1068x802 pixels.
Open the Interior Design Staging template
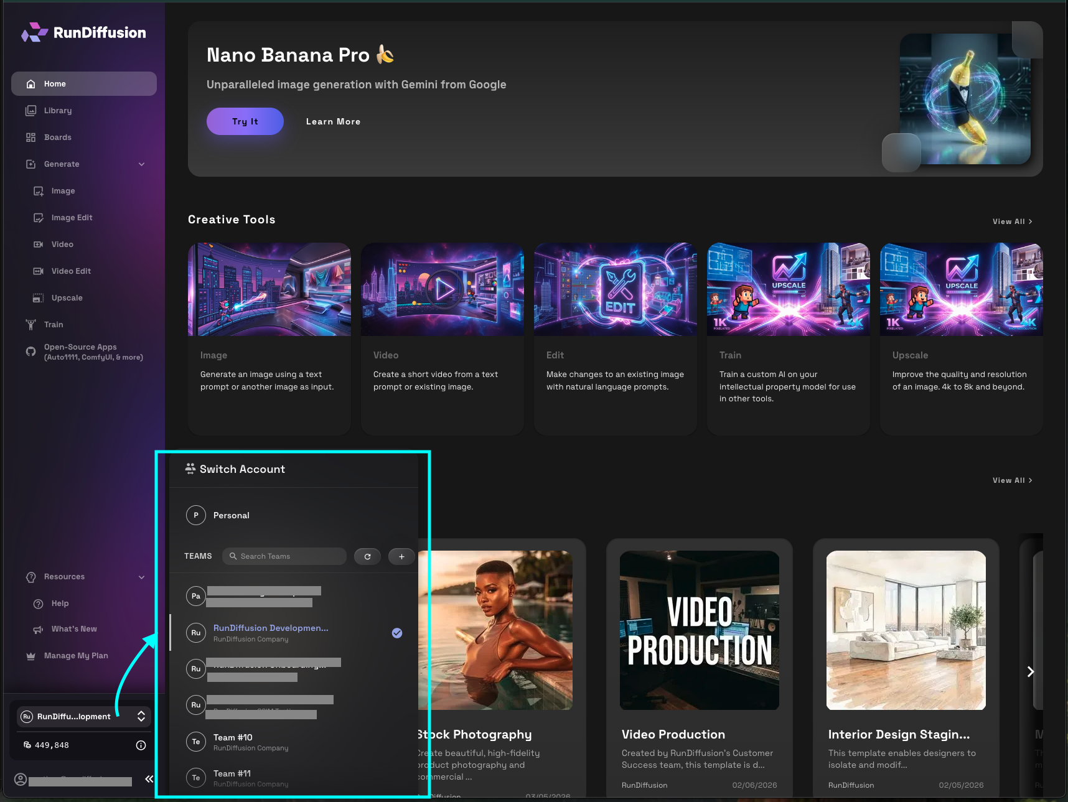(x=906, y=669)
